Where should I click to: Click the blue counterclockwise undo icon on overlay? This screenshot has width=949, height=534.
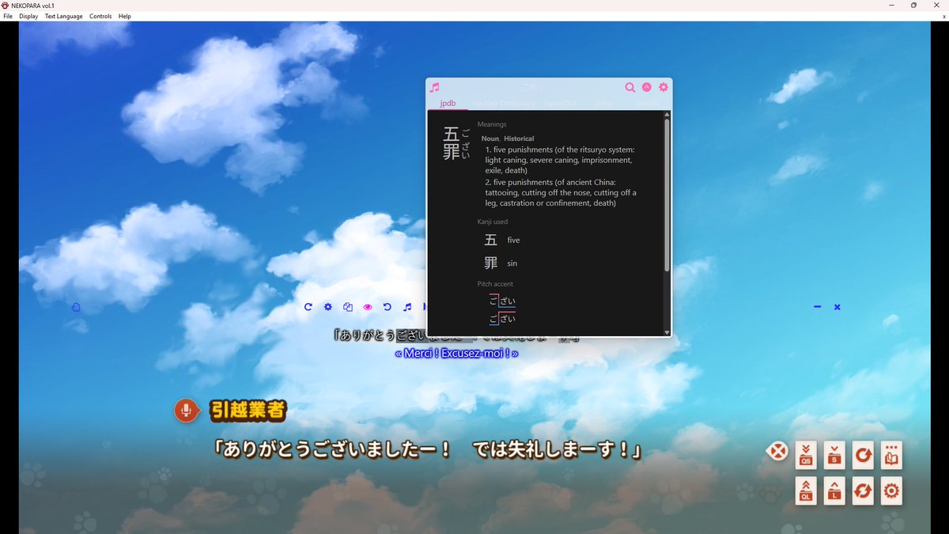point(388,307)
